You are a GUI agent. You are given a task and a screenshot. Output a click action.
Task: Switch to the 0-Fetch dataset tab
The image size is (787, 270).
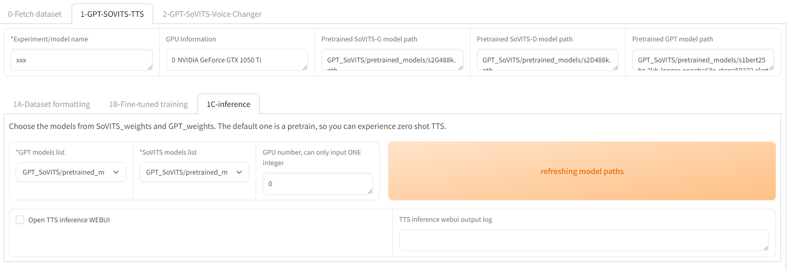35,14
